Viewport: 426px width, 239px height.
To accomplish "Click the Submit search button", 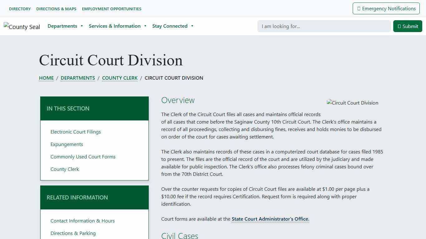I will tap(408, 26).
